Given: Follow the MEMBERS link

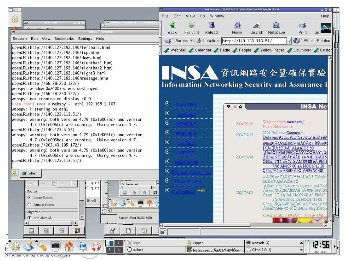Looking at the screenshot, I should pyautogui.click(x=186, y=124).
